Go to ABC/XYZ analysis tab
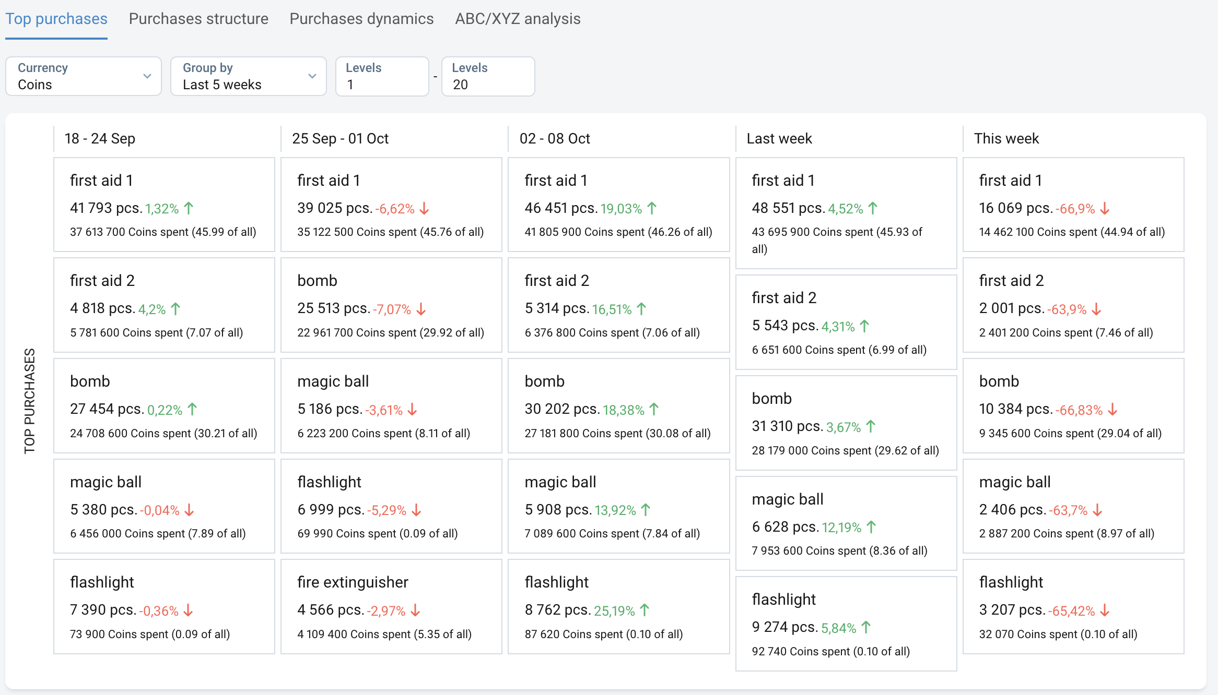 (x=518, y=19)
